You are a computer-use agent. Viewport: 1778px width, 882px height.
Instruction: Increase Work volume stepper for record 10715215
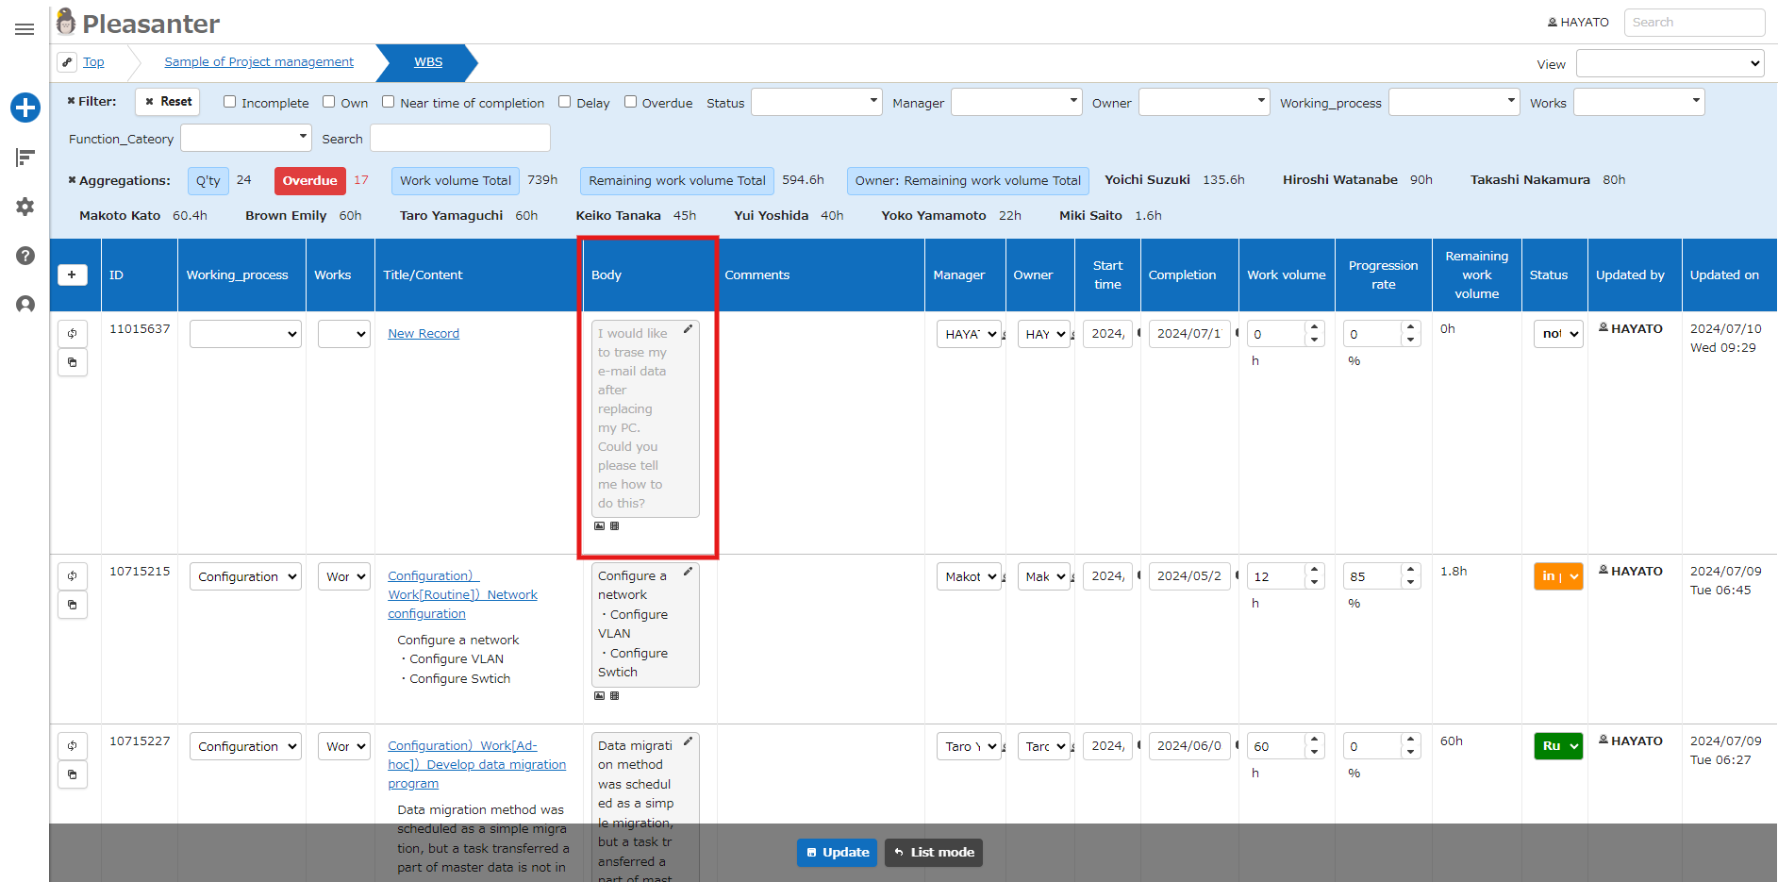(1314, 571)
